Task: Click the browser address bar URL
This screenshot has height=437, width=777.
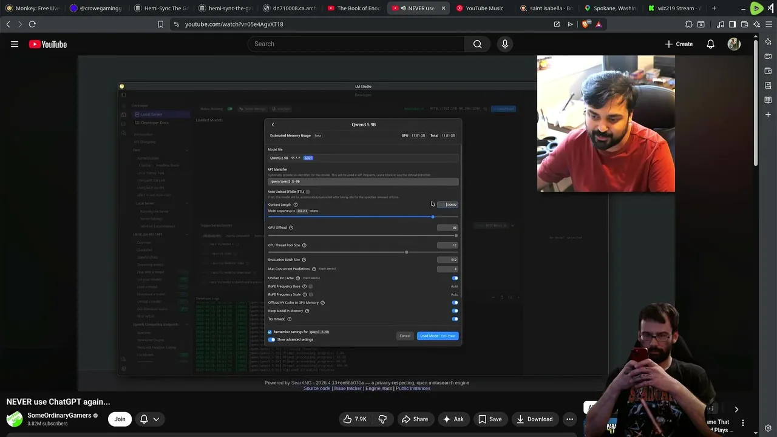Action: click(234, 24)
